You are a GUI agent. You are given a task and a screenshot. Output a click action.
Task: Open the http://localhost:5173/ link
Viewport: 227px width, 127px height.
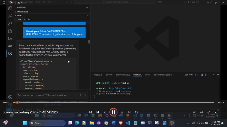121,88
